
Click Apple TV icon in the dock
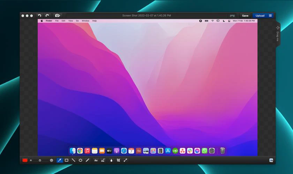109,151
